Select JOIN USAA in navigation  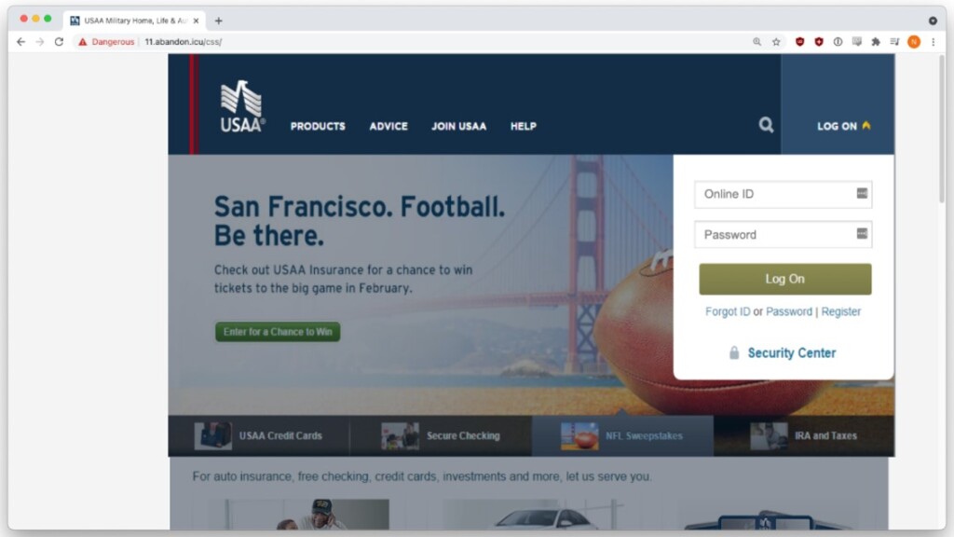coord(458,126)
